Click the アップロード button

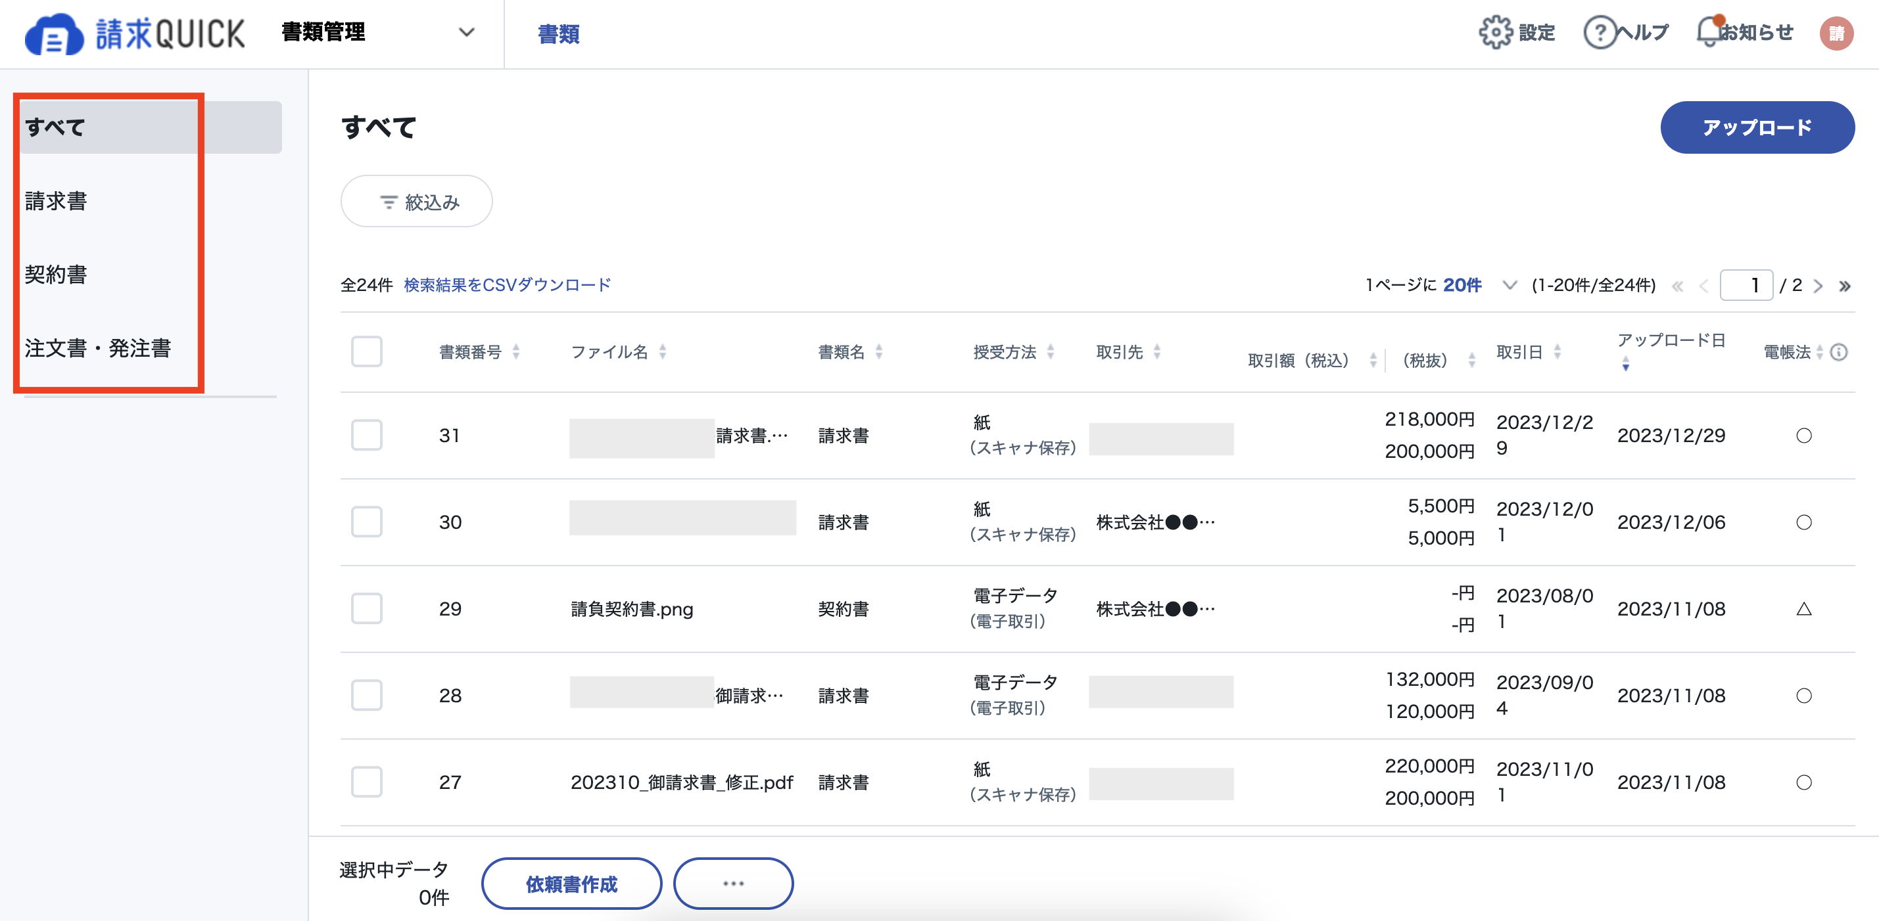(x=1757, y=127)
